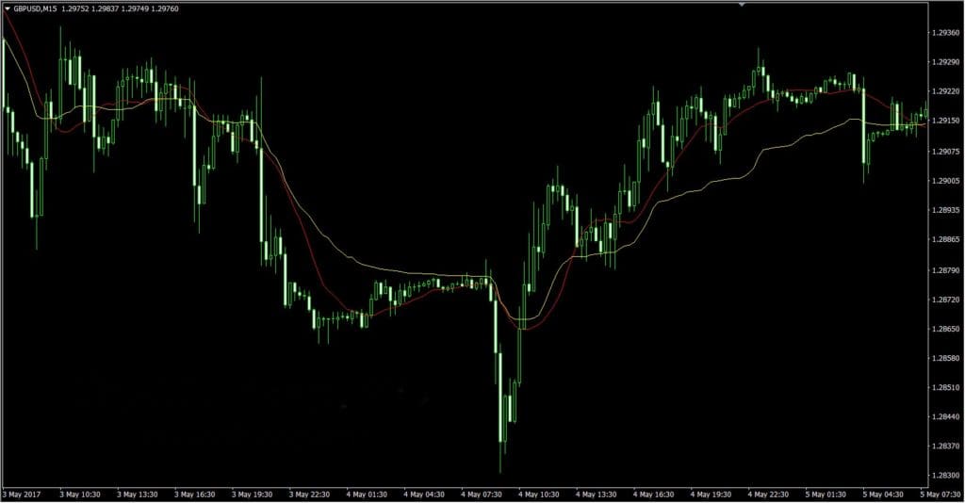
Task: Click the 4 May 13:30 time label
Action: (596, 495)
